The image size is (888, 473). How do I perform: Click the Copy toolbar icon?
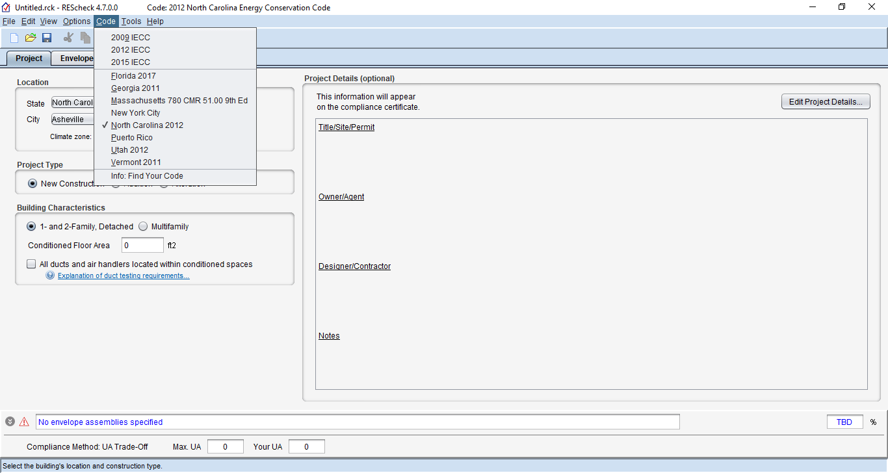click(85, 38)
